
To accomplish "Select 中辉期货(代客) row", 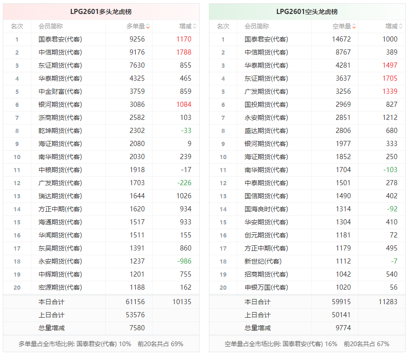I will (x=101, y=274).
